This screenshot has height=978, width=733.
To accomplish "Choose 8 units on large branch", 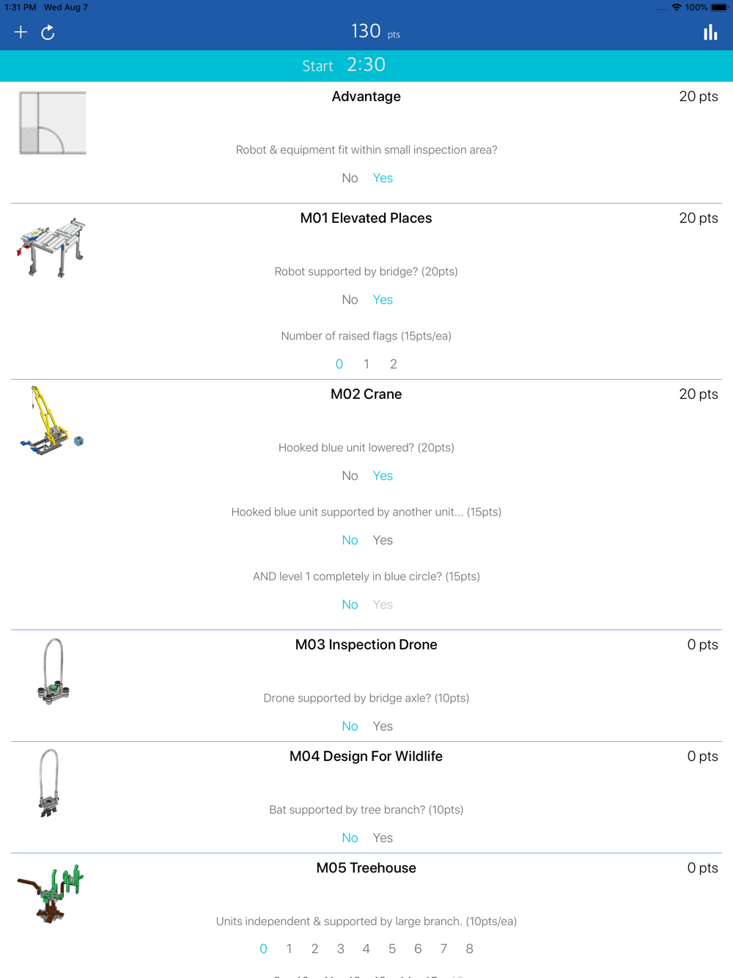I will point(469,949).
